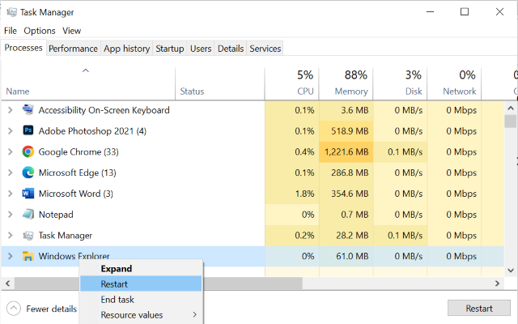Open Resource values submenu
The width and height of the screenshot is (518, 324).
click(x=141, y=315)
